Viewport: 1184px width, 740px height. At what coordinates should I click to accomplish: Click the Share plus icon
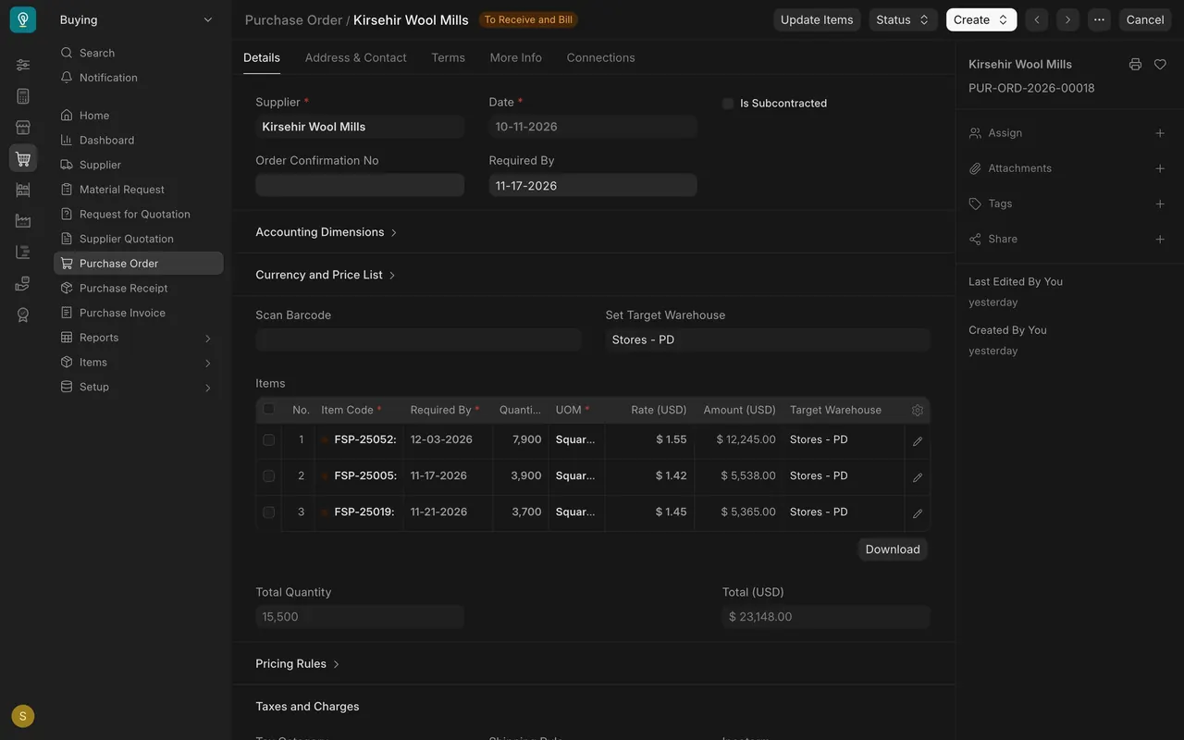pyautogui.click(x=1160, y=239)
